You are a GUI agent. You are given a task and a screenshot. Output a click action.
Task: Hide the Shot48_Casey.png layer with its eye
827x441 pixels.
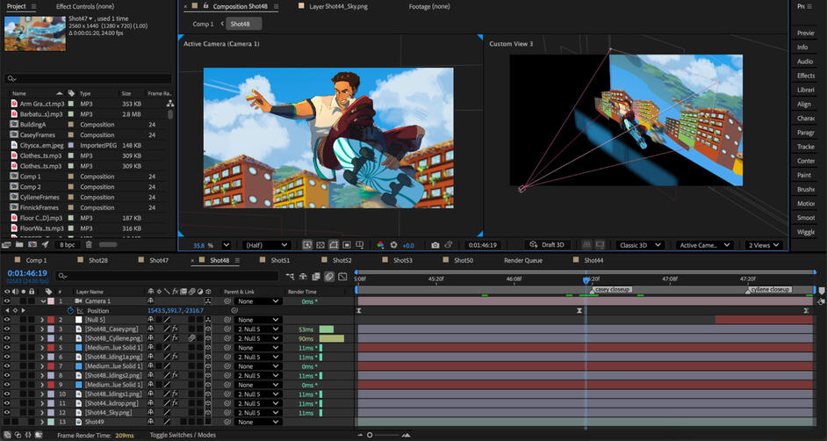pos(7,329)
